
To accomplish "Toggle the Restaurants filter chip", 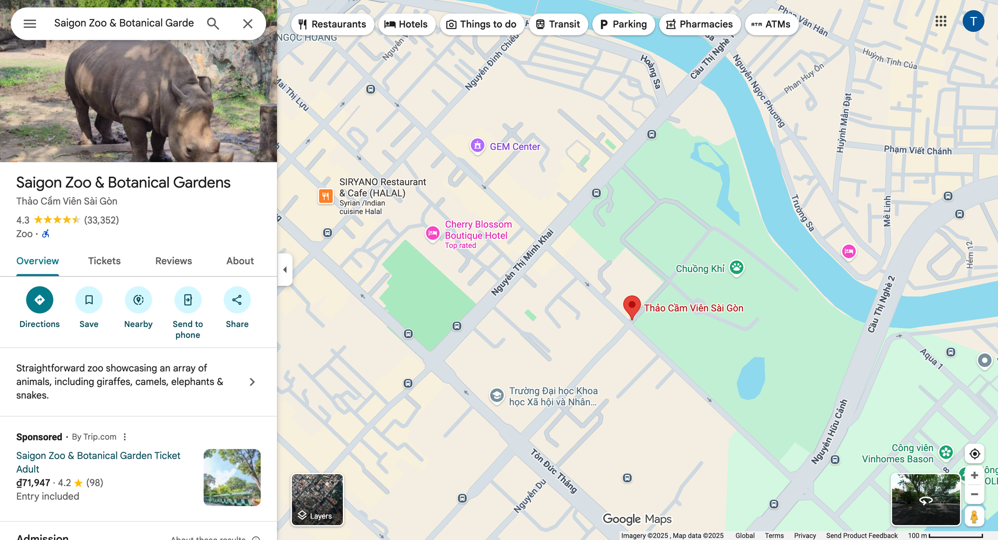I will point(332,24).
